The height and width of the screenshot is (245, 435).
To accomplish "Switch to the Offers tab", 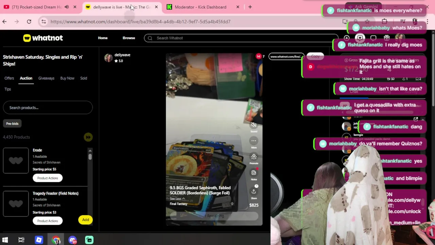I will coord(9,78).
